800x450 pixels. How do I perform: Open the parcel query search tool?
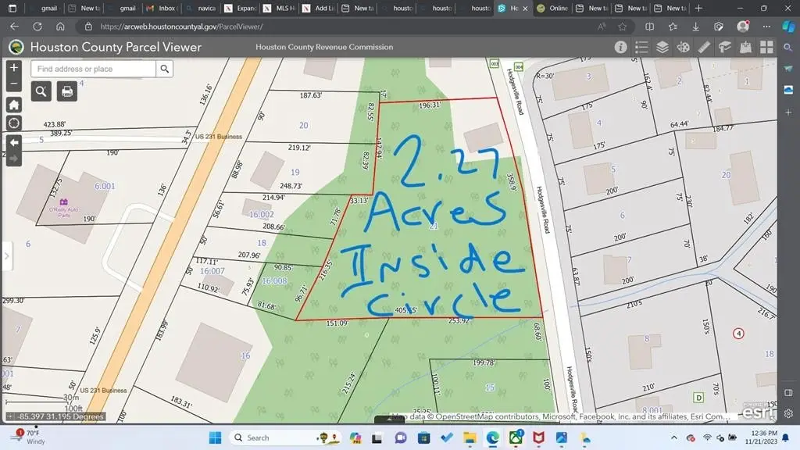point(41,91)
